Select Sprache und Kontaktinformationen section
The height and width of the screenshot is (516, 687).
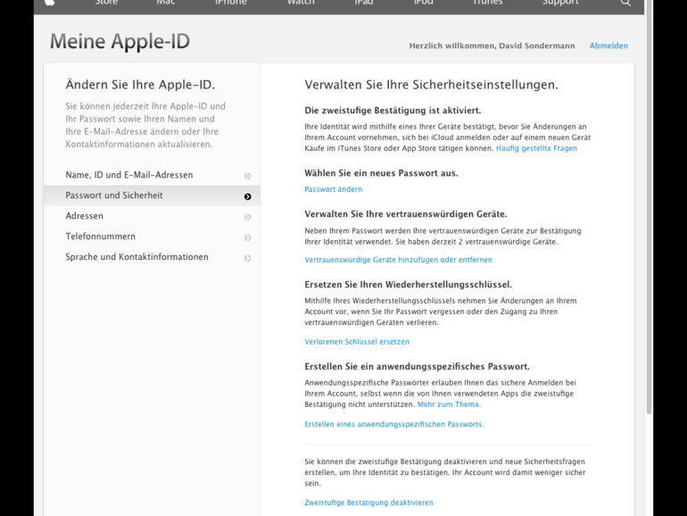152,257
